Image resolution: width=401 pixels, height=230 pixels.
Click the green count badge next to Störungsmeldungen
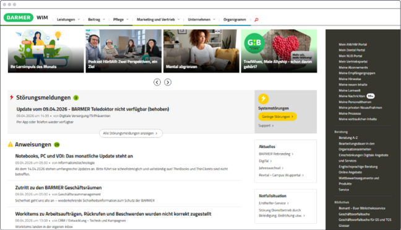76,97
